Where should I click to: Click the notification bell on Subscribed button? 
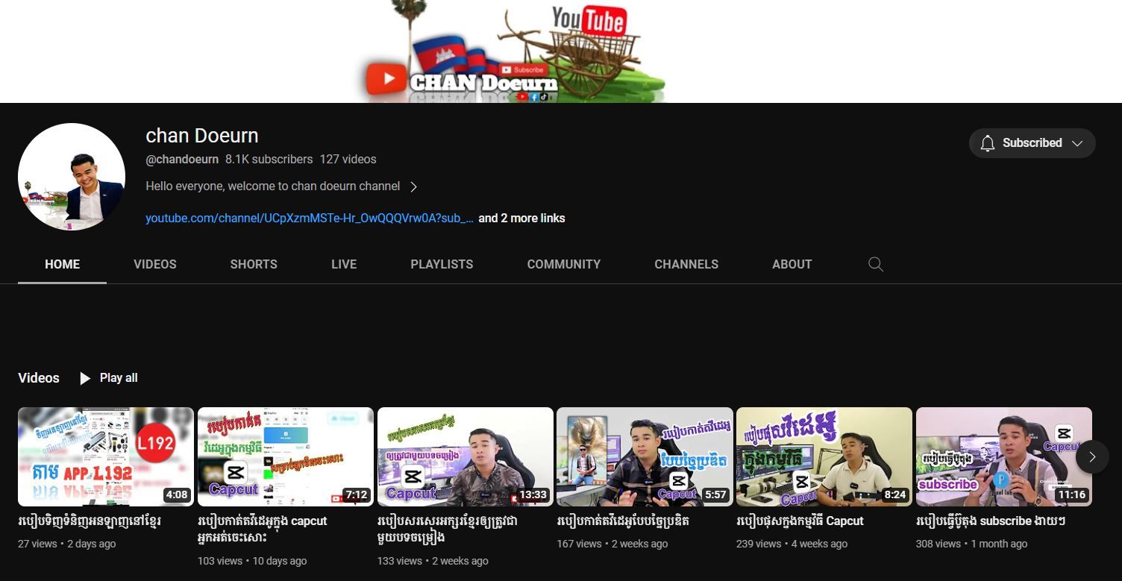[988, 143]
